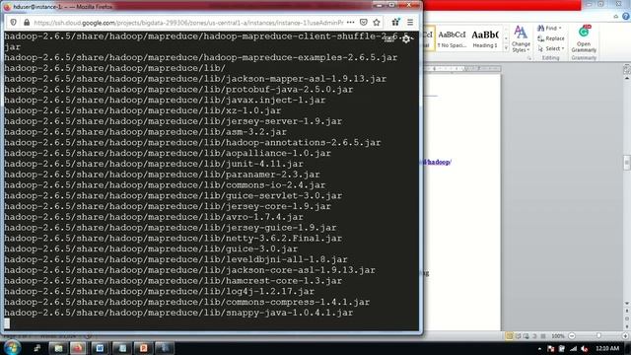Image resolution: width=631 pixels, height=355 pixels.
Task: Click Find in Word's Editing group
Action: click(x=548, y=29)
